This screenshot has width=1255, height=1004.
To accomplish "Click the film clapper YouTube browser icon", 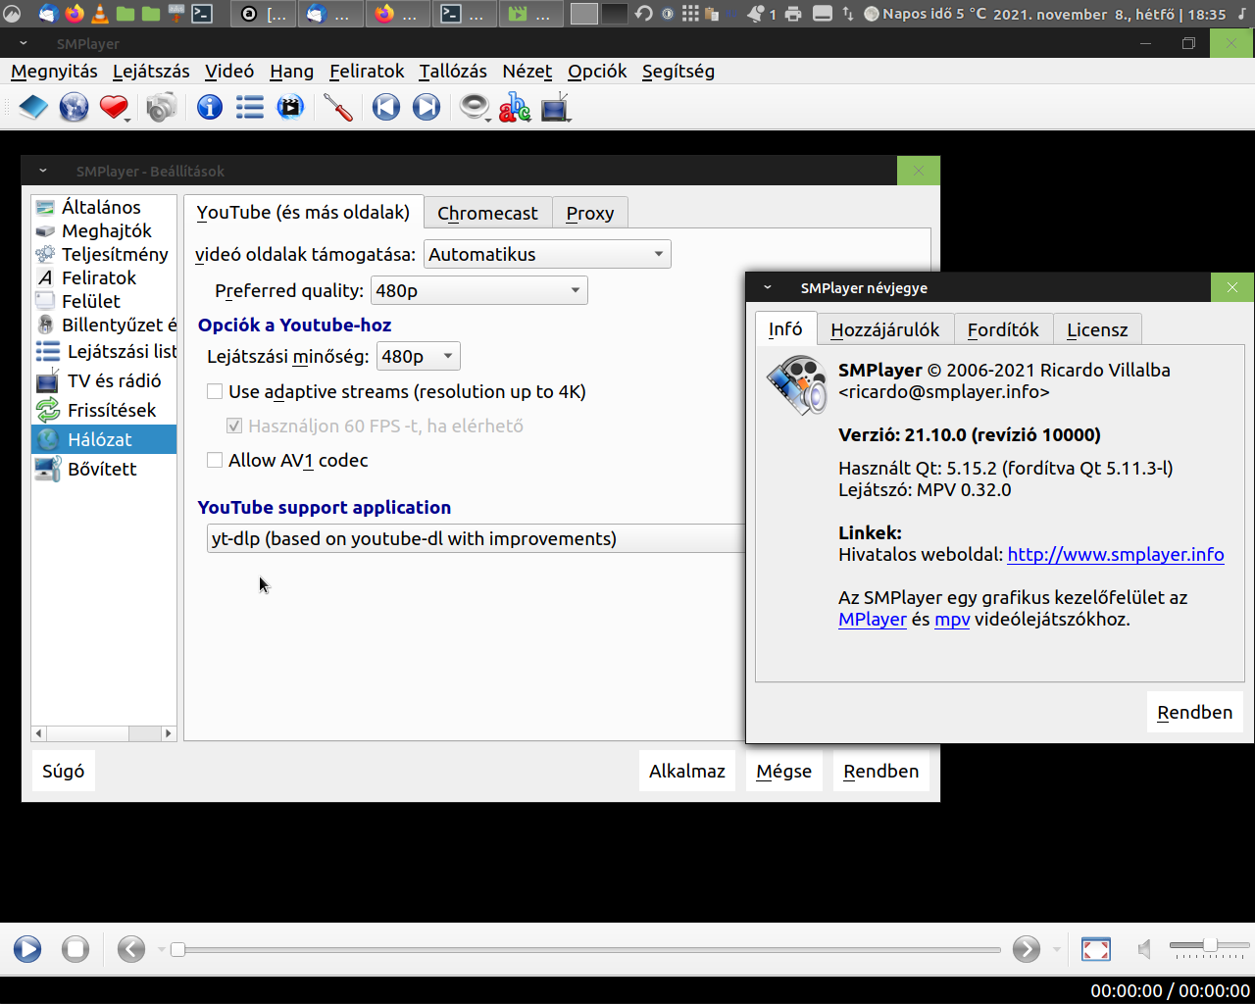I will pyautogui.click(x=290, y=107).
